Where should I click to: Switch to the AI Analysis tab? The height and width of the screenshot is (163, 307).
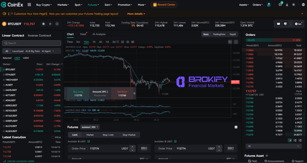tap(99, 34)
